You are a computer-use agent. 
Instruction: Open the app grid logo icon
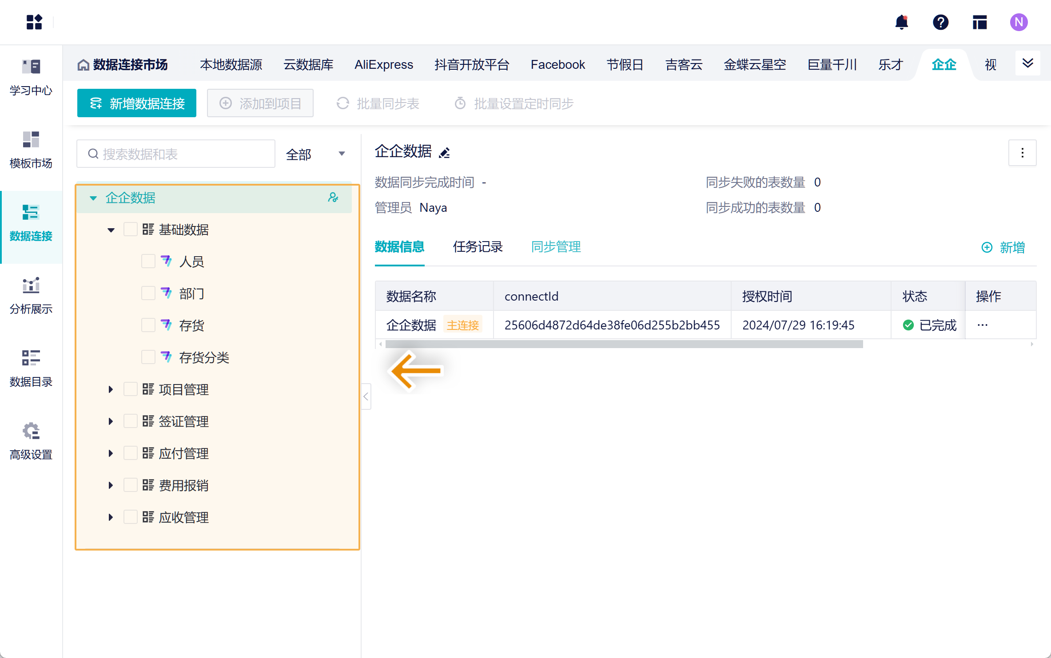coord(34,22)
